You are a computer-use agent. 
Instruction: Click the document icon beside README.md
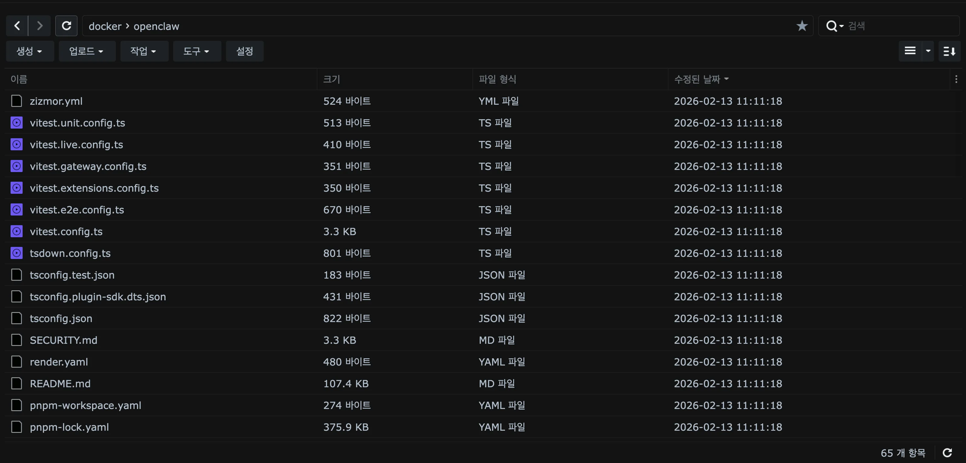17,383
